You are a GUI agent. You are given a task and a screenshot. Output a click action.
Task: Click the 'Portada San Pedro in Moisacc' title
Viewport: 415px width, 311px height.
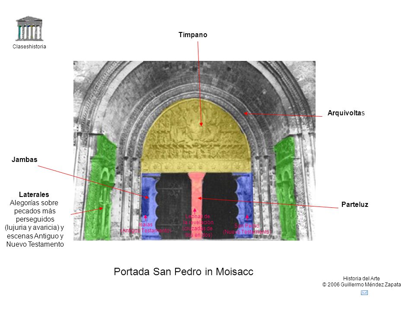[x=183, y=272]
